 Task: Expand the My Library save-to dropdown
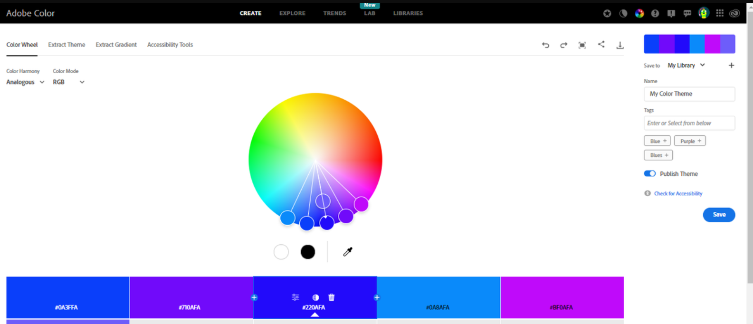[686, 66]
